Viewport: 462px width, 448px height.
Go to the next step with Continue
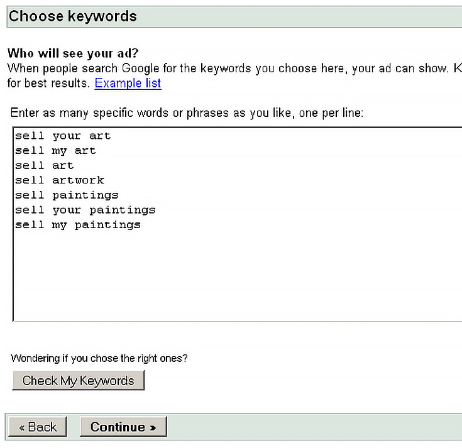pyautogui.click(x=123, y=427)
